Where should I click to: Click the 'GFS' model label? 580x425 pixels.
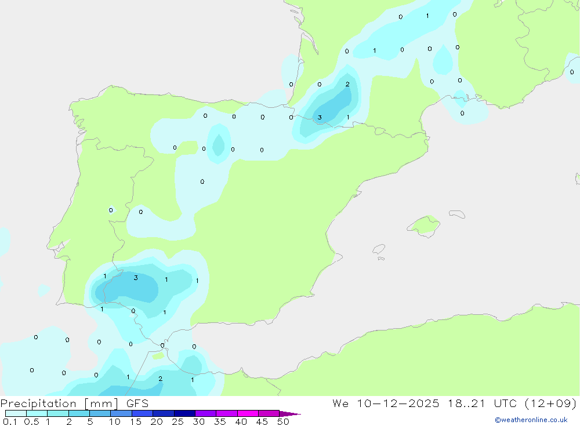coord(137,403)
